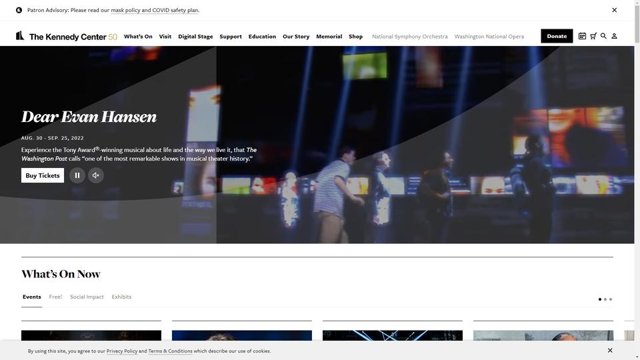Open the Terms & Conditions link

(170, 351)
